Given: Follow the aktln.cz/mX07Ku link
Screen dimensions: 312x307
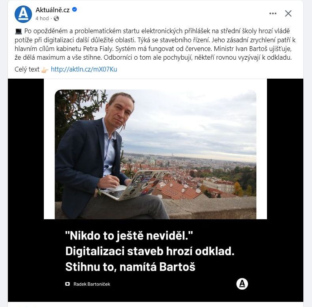Looking at the screenshot, I should click(x=84, y=69).
